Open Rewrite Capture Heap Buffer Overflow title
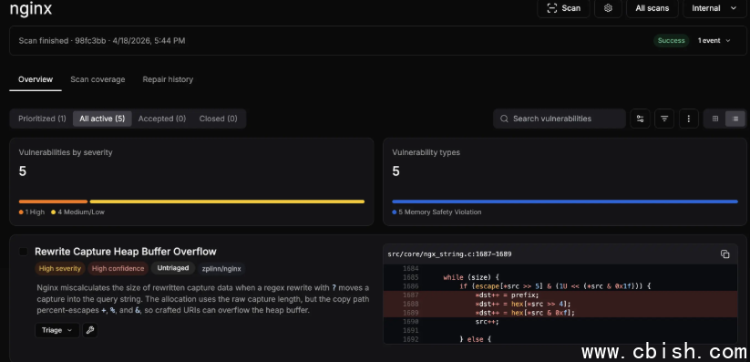The height and width of the screenshot is (362, 750). (x=126, y=252)
